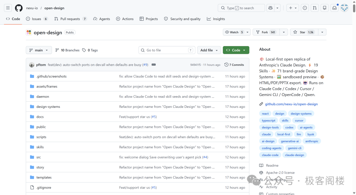Click the daemon folder icon
This screenshot has height=195, width=356.
click(x=32, y=96)
